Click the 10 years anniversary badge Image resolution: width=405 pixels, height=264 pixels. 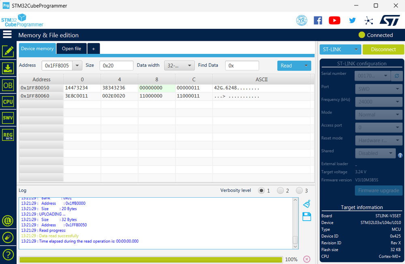(302, 20)
